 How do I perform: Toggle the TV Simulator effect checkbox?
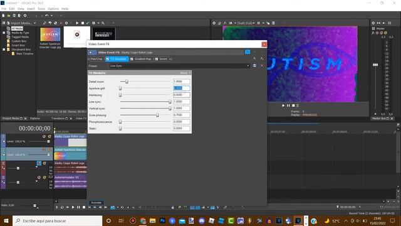click(x=108, y=59)
